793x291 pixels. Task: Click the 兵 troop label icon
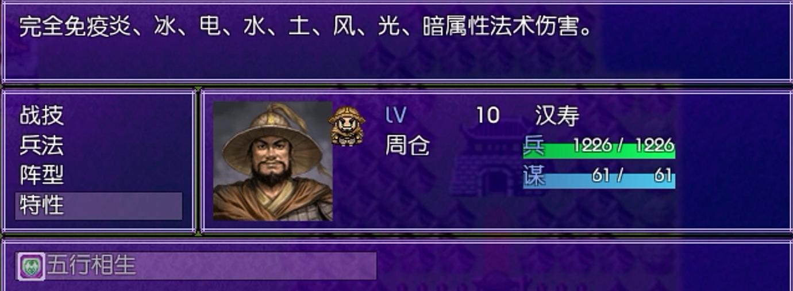[534, 147]
